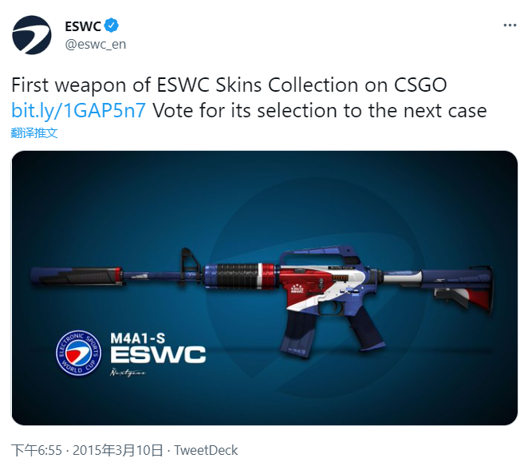Viewport: 528px width, 470px height.
Task: Click the rifle's suppressor in the image
Action: pos(77,275)
